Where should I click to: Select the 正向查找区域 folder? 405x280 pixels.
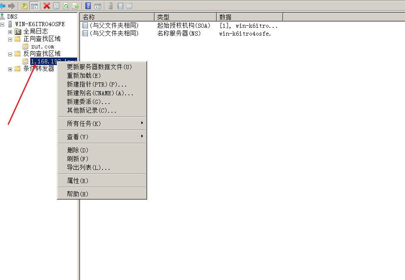tap(42, 39)
